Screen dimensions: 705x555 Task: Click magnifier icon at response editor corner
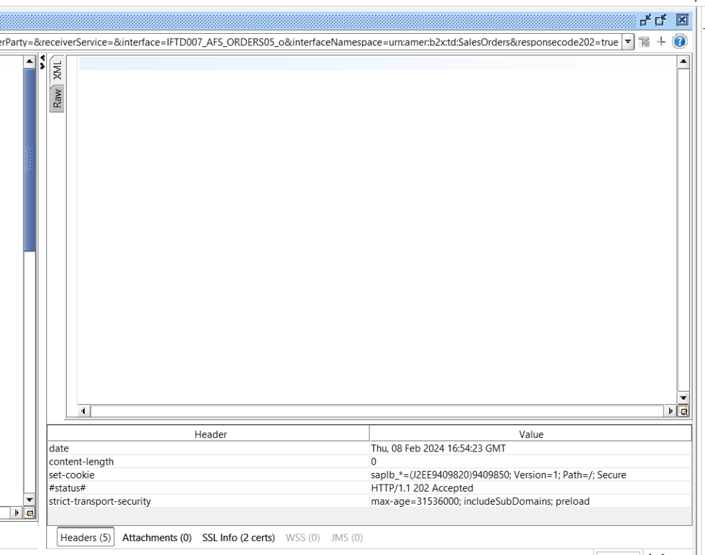point(684,411)
